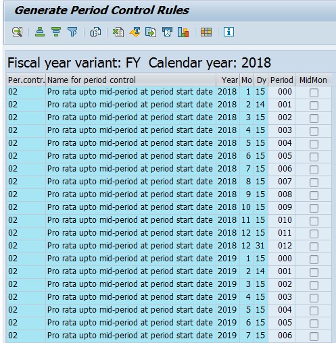This screenshot has width=336, height=343.
Task: Open the word processing export icon
Action: point(135,32)
